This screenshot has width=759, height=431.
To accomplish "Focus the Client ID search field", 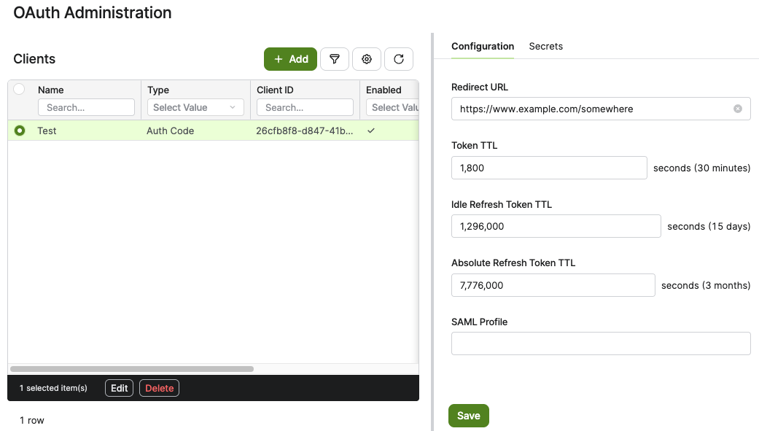I will point(305,107).
